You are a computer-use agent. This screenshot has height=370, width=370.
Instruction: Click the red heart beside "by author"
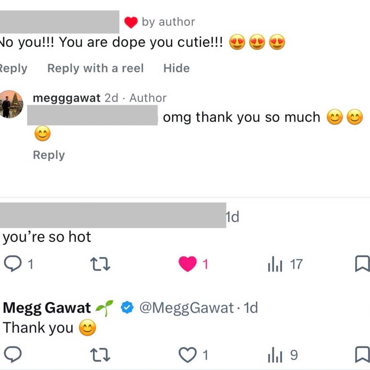click(x=131, y=23)
